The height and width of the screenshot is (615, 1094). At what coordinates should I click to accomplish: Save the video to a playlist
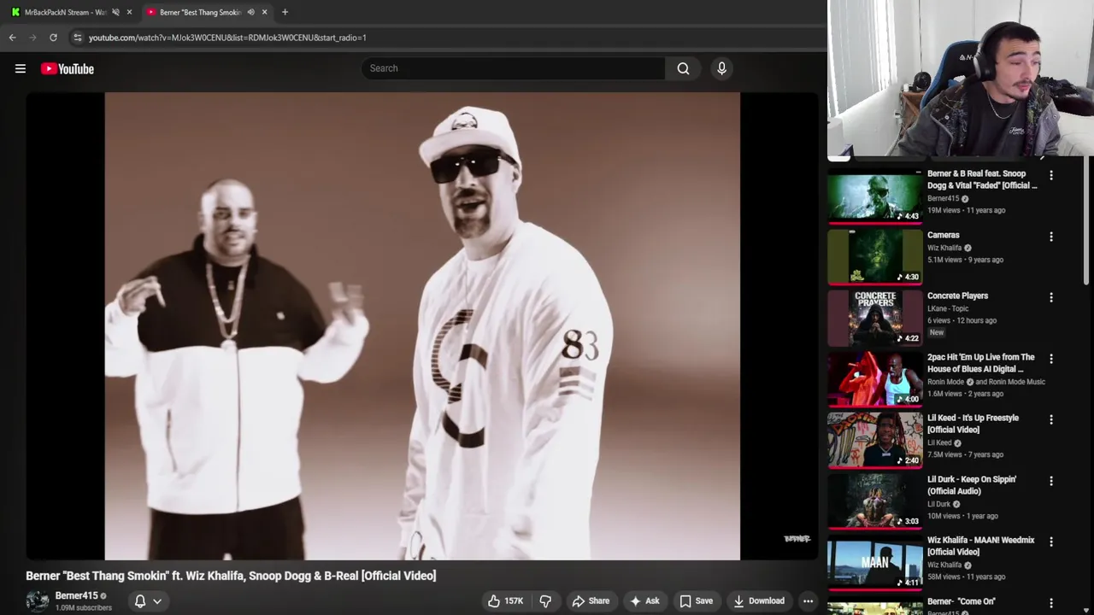(x=696, y=601)
